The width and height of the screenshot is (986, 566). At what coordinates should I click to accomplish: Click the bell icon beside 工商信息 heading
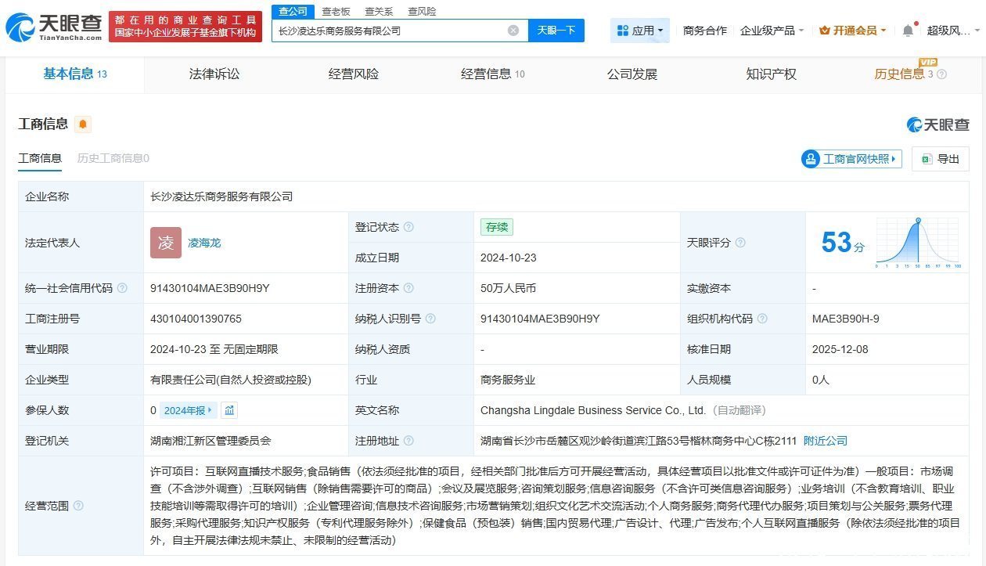[81, 124]
